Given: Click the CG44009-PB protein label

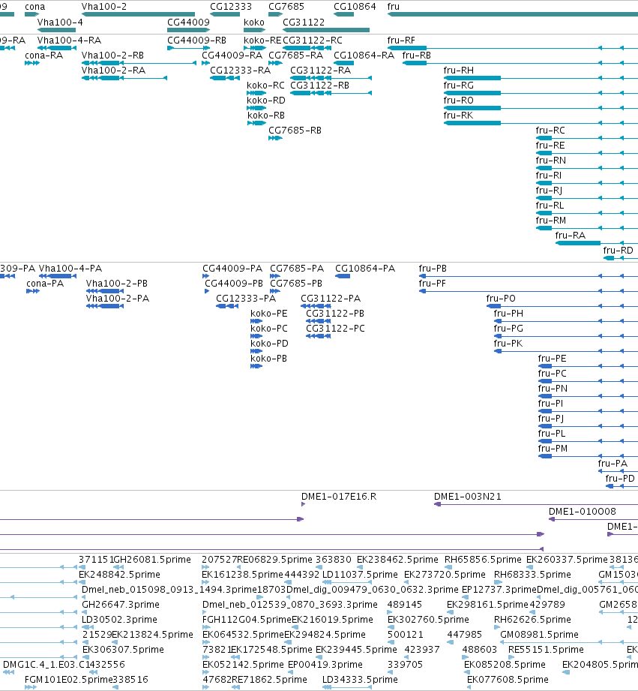Looking at the screenshot, I should [234, 283].
